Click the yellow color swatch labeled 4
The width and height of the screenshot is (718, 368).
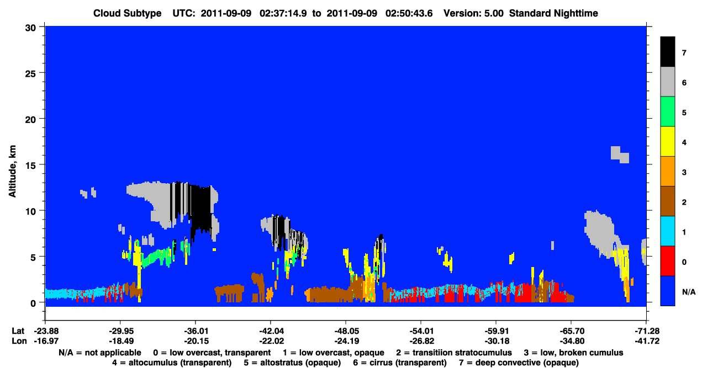[x=668, y=142]
